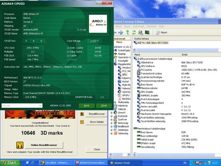Click the bottom details horizontal scrollbar

pyautogui.click(x=175, y=155)
